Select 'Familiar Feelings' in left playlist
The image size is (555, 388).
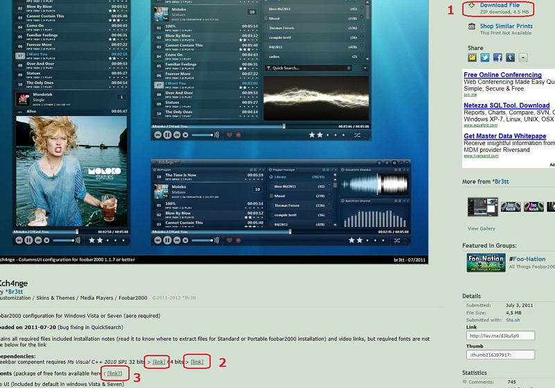(71, 37)
